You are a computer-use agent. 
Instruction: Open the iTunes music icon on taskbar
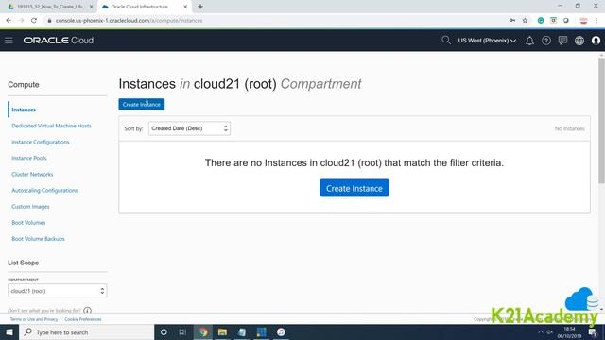pos(281,332)
